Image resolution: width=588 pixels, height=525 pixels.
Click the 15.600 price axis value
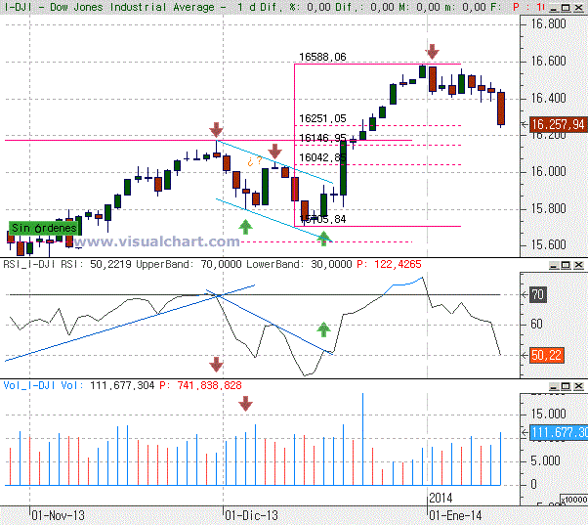(x=548, y=244)
